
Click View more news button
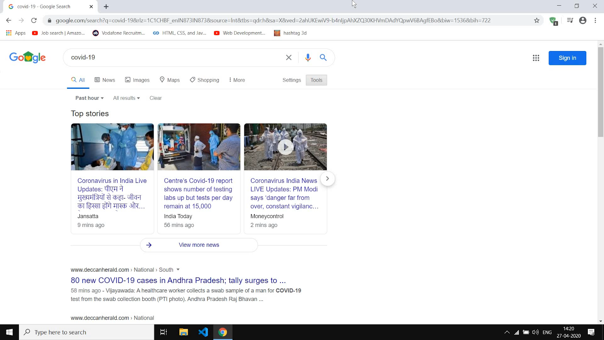click(x=199, y=245)
